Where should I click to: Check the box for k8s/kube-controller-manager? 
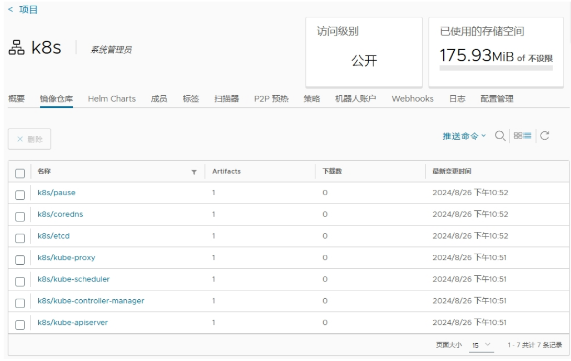click(x=20, y=303)
